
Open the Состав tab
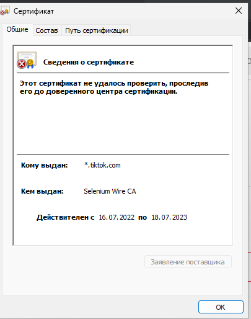point(46,30)
